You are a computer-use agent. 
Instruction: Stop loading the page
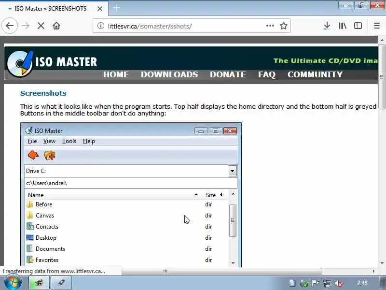(41, 26)
